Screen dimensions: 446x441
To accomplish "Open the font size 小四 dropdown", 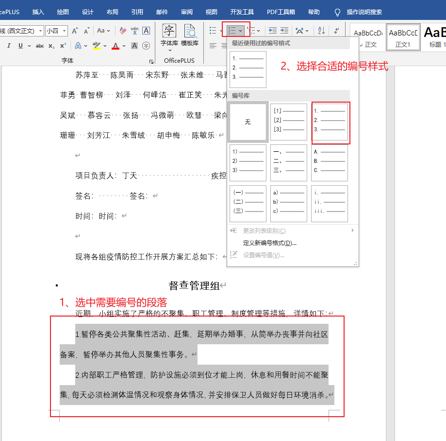I will pos(65,31).
